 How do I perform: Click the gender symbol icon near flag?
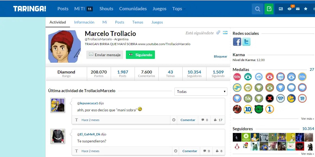218,33
